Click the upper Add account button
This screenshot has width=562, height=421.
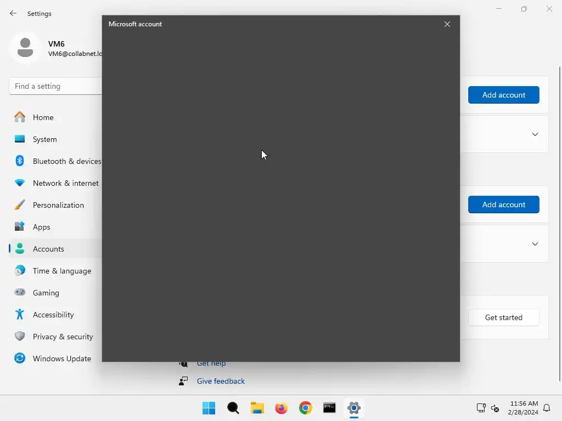pos(504,95)
